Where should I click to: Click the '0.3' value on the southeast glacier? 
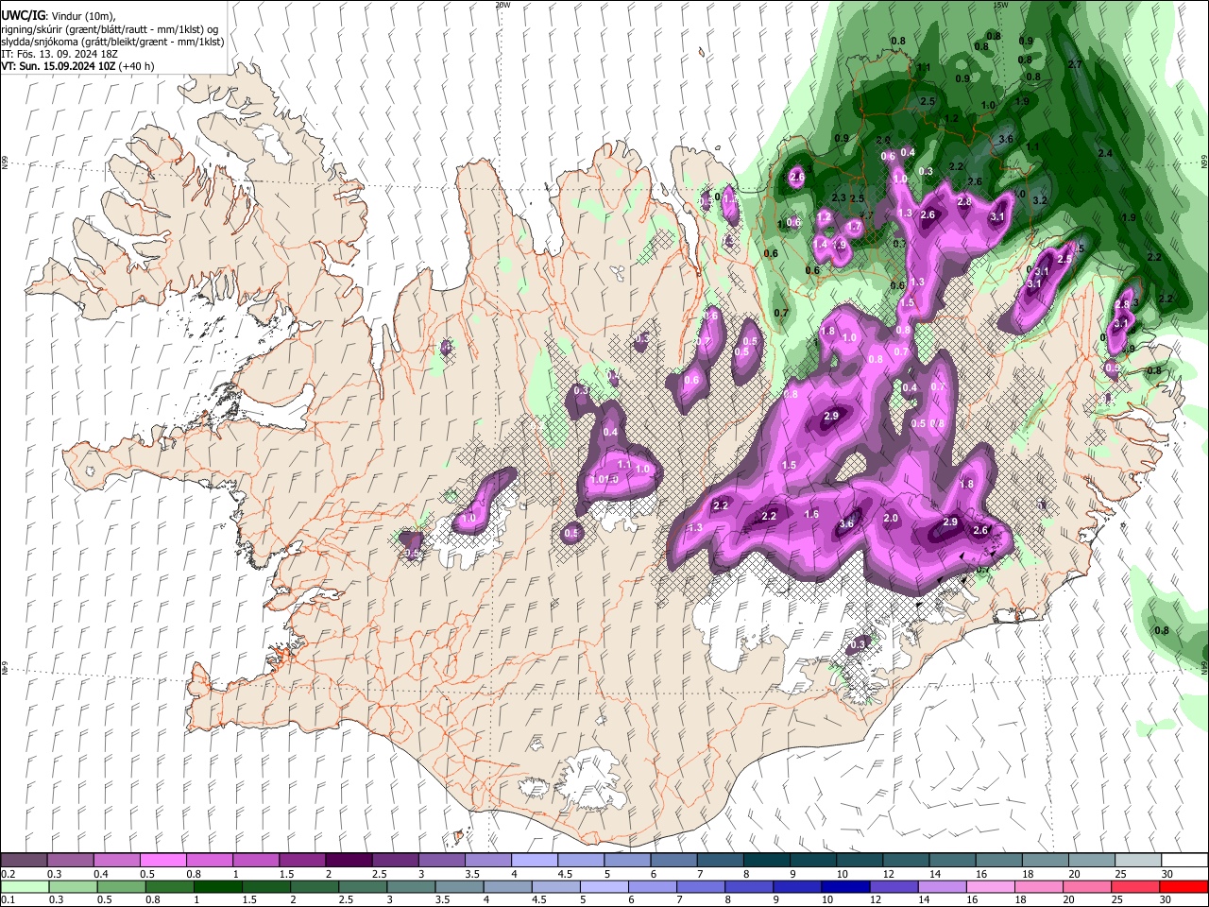pos(858,644)
